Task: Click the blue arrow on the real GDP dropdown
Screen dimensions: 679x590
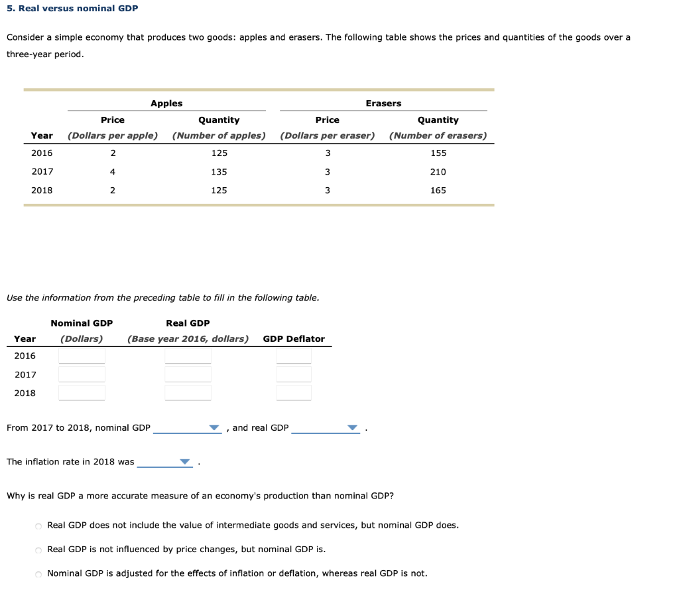Action: (351, 429)
